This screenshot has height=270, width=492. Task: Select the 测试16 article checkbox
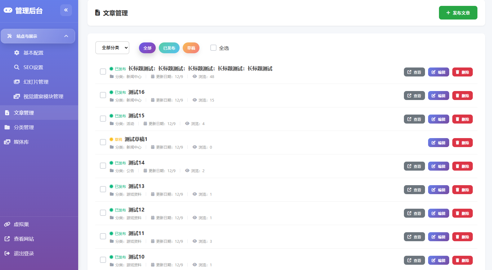[103, 95]
